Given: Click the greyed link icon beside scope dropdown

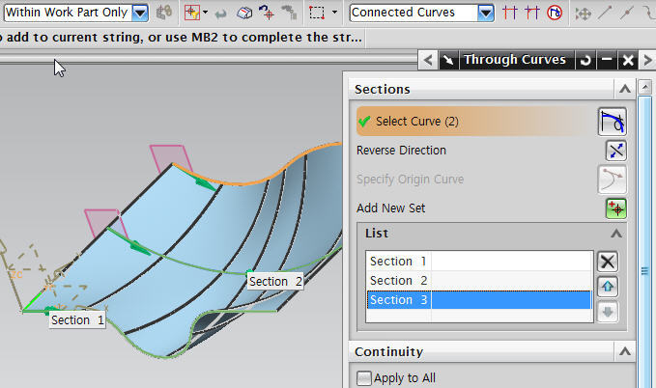Looking at the screenshot, I should (x=164, y=13).
